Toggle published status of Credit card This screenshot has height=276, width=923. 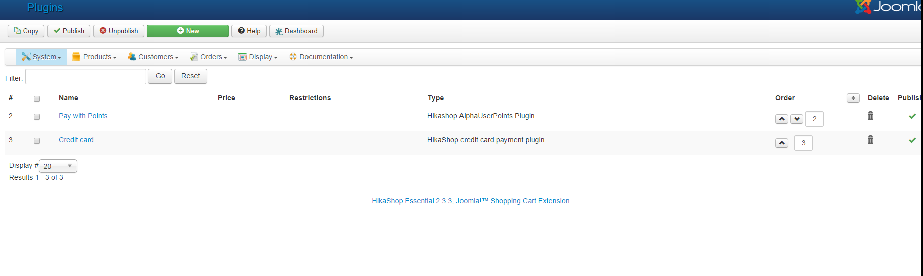point(912,140)
